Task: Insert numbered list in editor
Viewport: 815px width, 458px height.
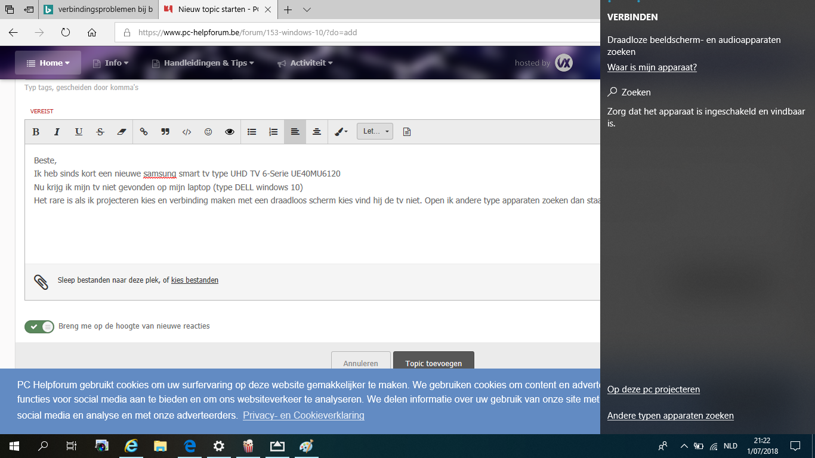Action: click(x=273, y=132)
